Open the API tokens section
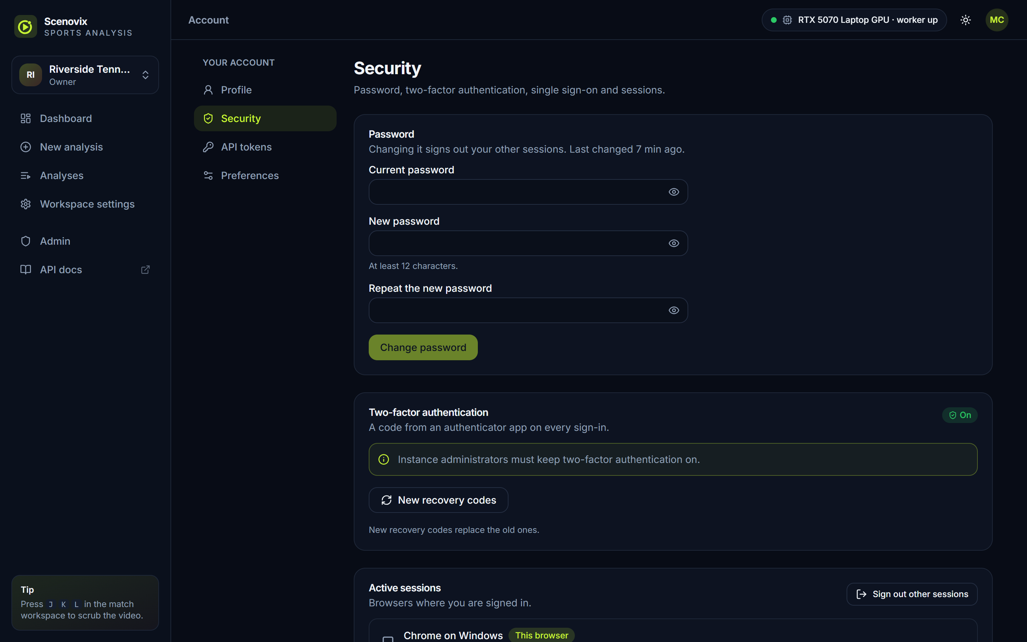This screenshot has height=642, width=1027. coord(265,147)
